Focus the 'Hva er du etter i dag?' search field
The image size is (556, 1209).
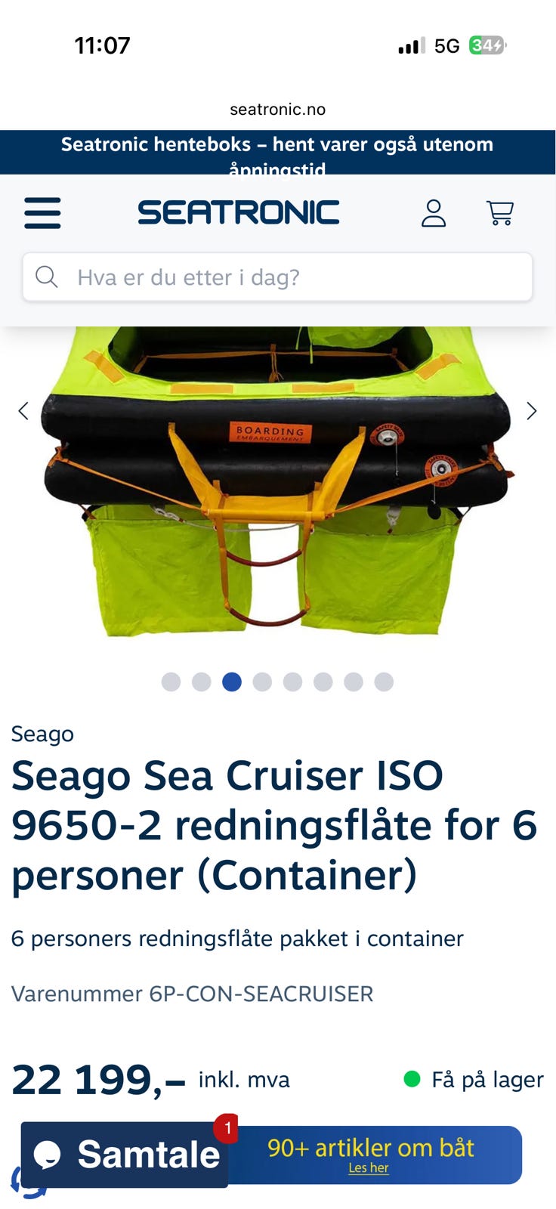pyautogui.click(x=277, y=277)
